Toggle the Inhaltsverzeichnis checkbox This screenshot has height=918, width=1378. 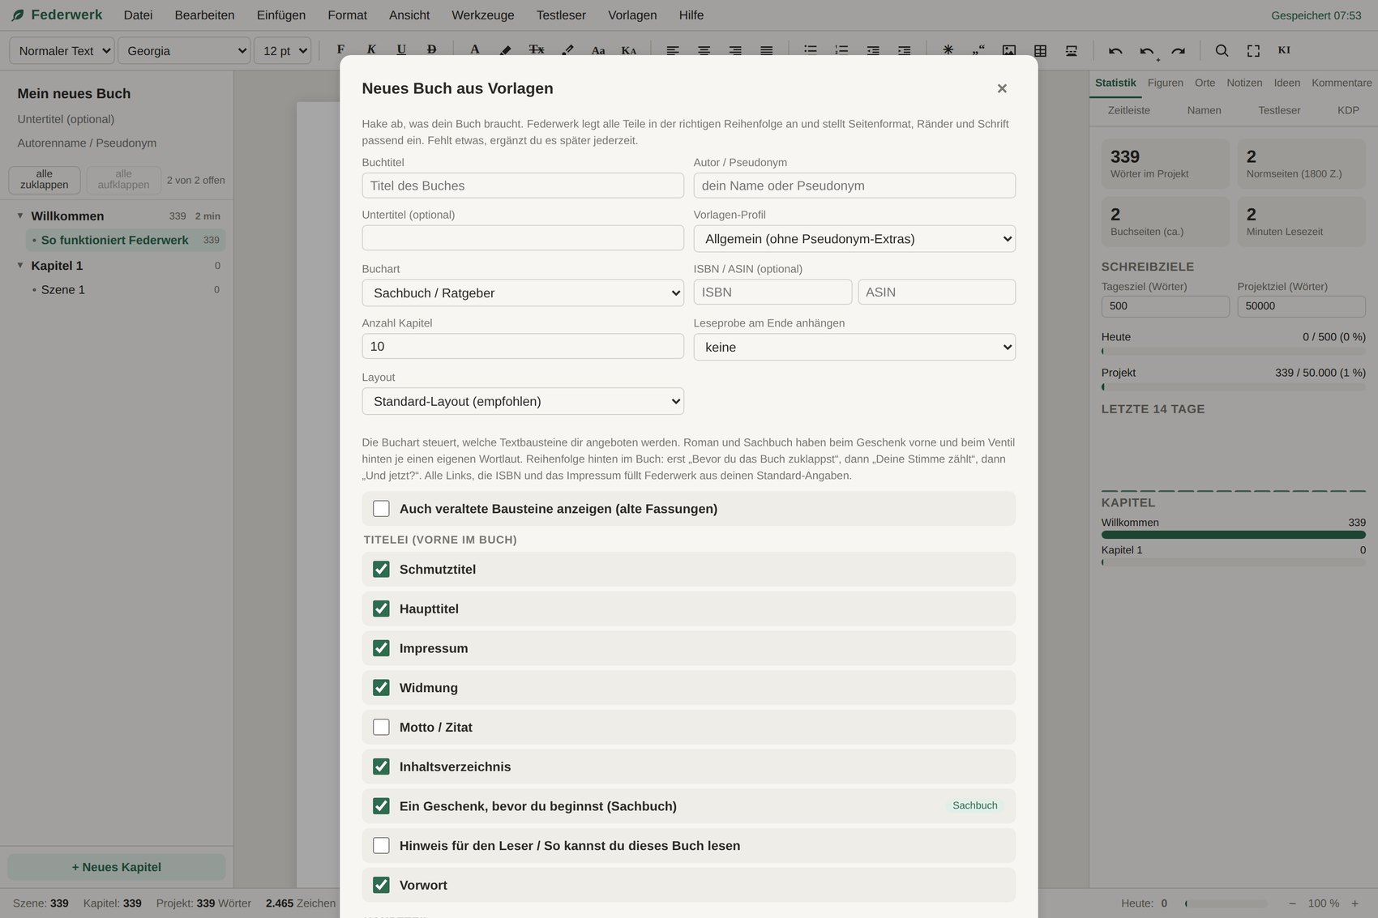tap(381, 766)
